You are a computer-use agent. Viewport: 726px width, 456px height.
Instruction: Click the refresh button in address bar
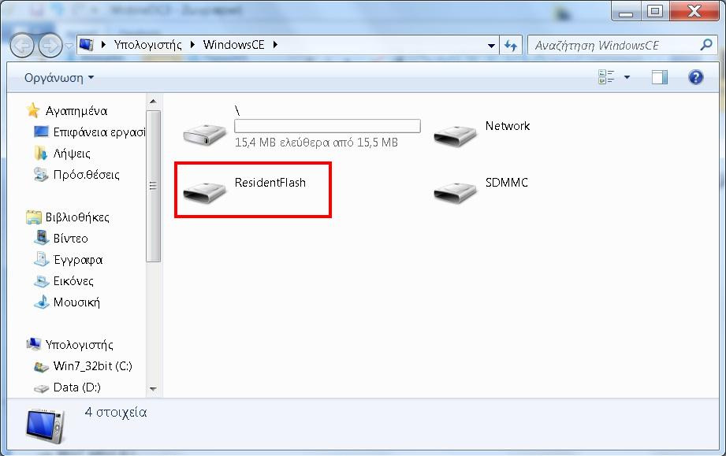511,46
